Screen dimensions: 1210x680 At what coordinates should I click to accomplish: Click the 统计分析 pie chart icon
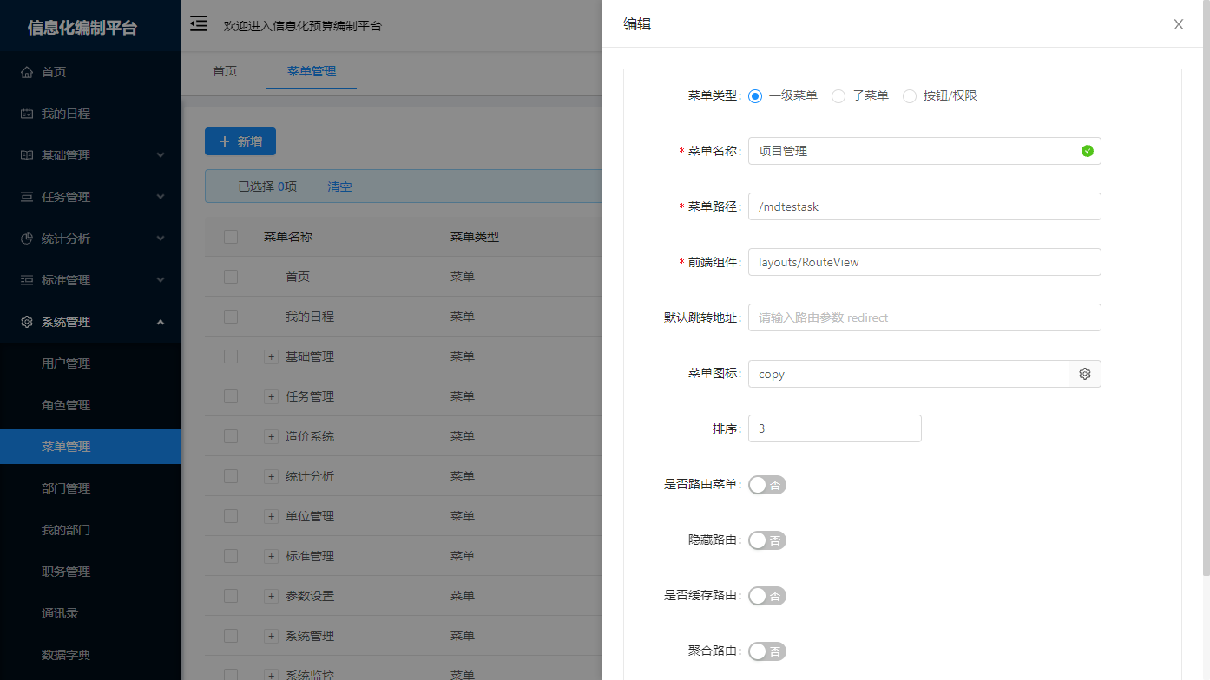tap(27, 238)
